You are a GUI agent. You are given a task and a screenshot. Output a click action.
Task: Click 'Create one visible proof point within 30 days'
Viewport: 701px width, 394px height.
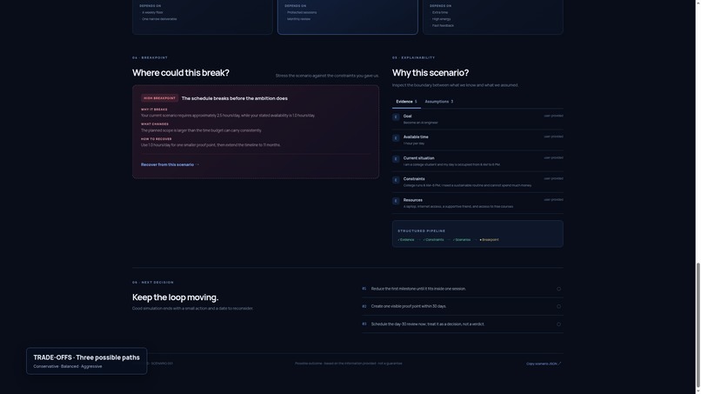(x=409, y=306)
